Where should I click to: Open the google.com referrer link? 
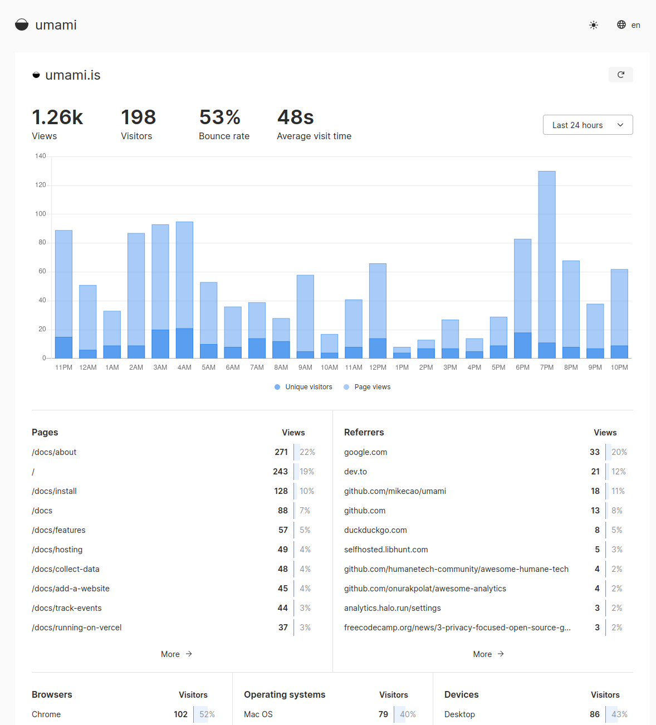pyautogui.click(x=365, y=452)
